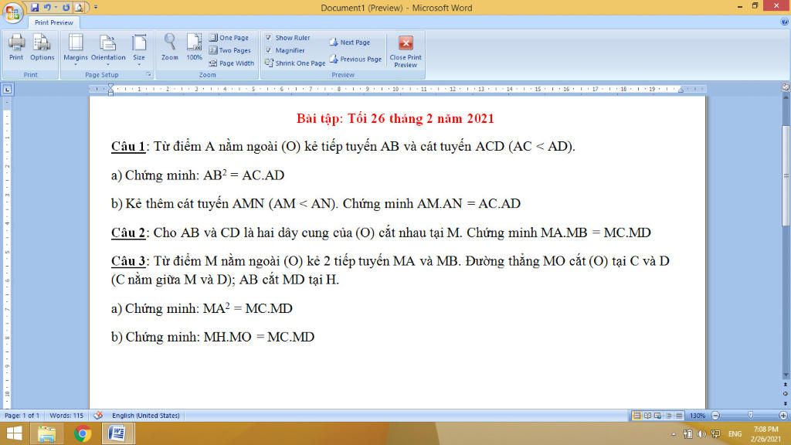Toggle the ruler button above the vertical scrollbar
Viewport: 791px width, 445px height.
tap(786, 87)
